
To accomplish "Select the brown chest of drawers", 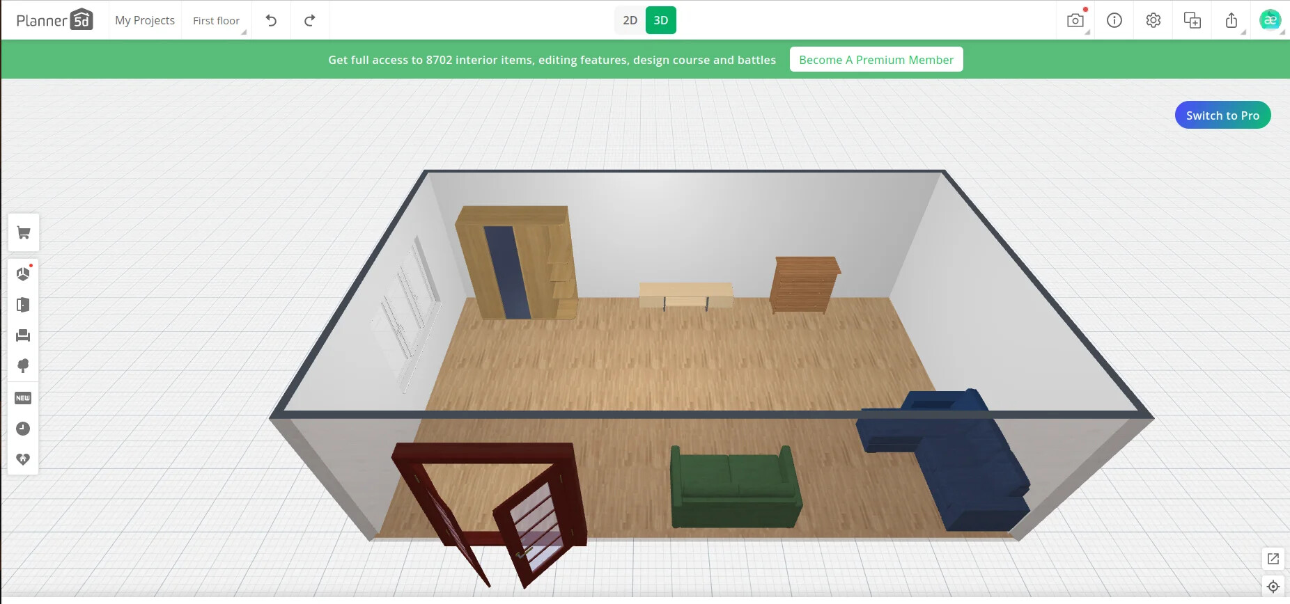I will point(804,284).
